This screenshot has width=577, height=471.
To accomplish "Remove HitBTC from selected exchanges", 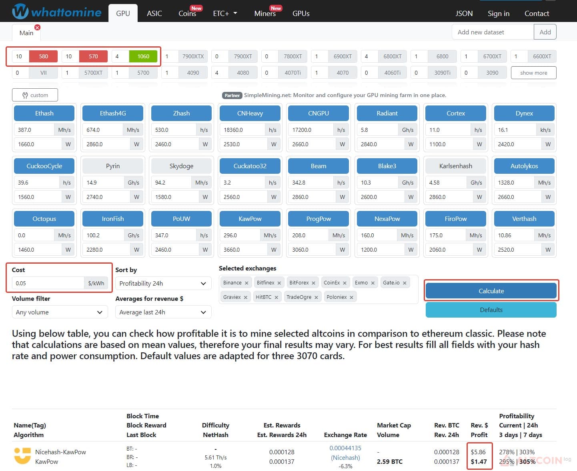I will 276,297.
